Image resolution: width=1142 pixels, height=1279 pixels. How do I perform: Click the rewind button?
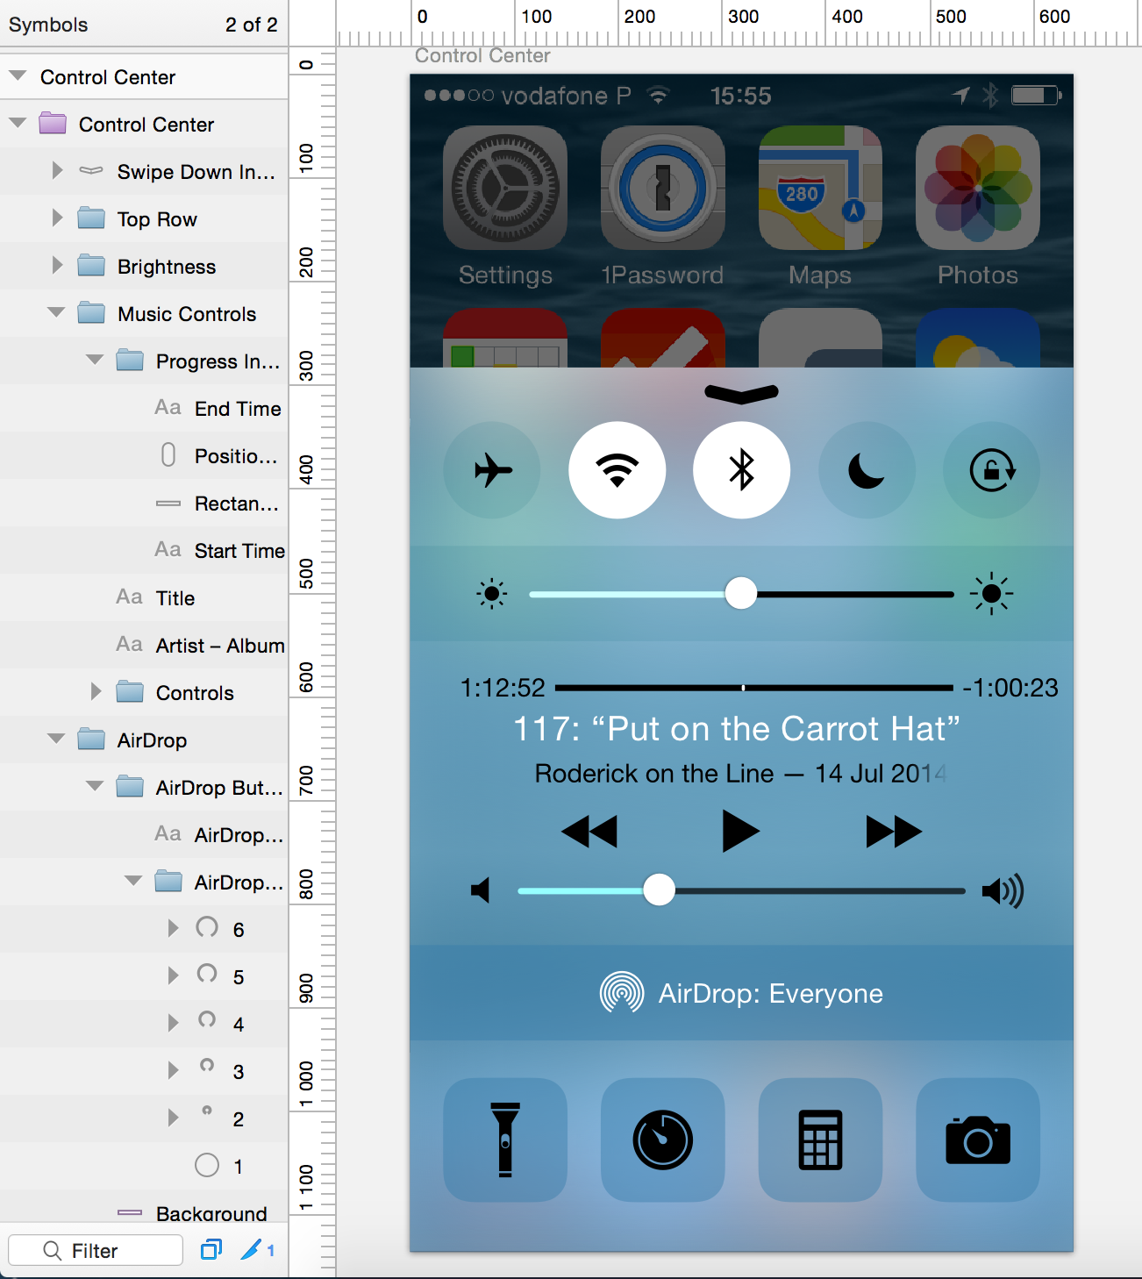click(x=589, y=831)
